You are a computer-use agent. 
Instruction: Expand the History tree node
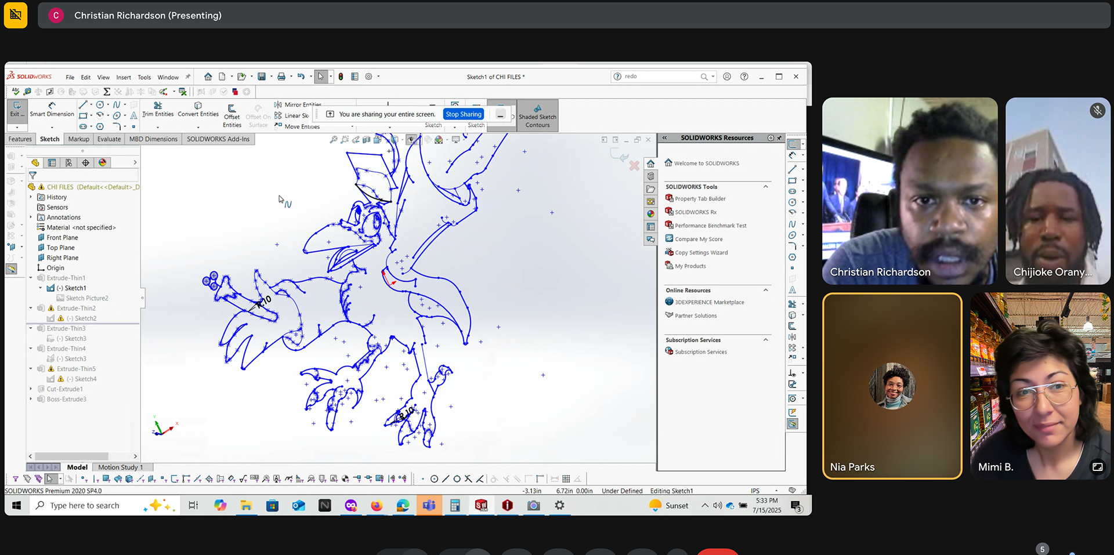[31, 197]
